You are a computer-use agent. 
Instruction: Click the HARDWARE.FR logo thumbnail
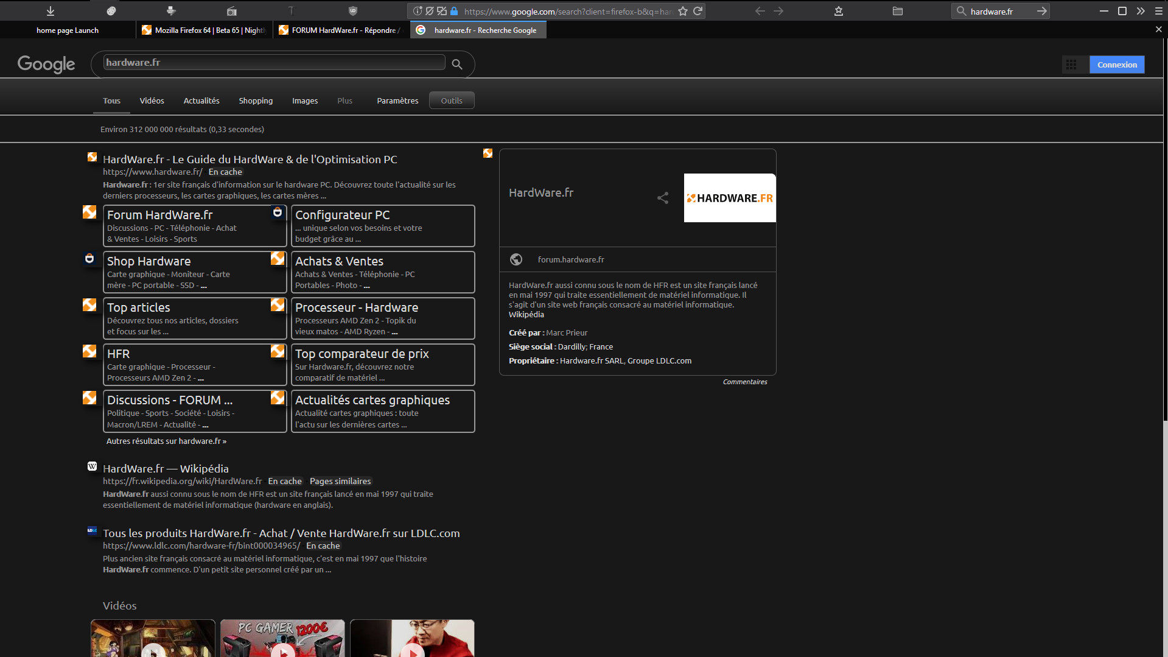730,198
